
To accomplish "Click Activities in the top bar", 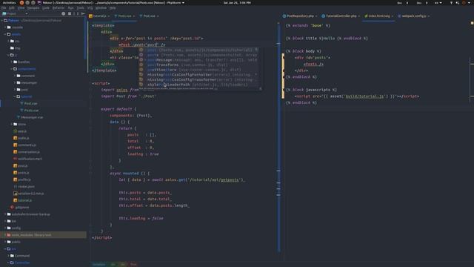I will click(9, 2).
